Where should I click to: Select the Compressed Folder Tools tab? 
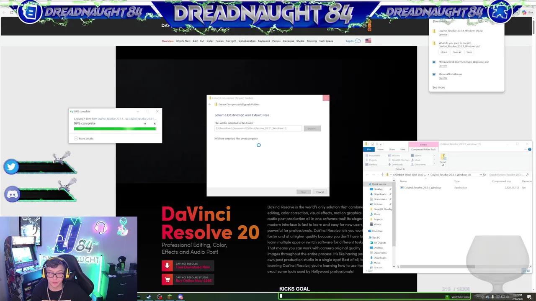pos(423,149)
